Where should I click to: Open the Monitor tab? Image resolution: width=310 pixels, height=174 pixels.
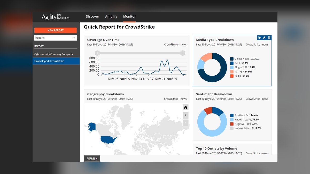pos(129,16)
